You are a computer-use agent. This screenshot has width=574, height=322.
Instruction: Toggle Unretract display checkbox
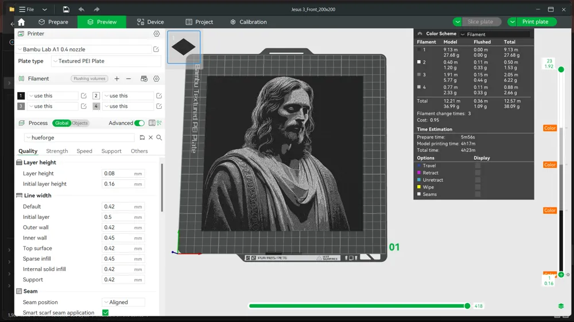pos(478,180)
